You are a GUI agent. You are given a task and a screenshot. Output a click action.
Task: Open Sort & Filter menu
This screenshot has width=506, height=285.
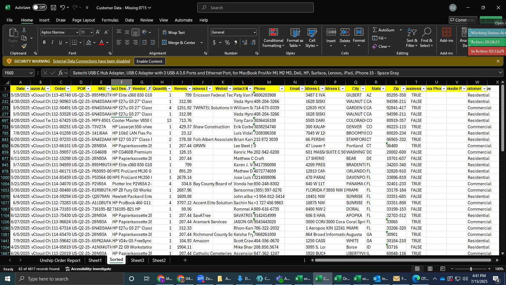point(412,38)
